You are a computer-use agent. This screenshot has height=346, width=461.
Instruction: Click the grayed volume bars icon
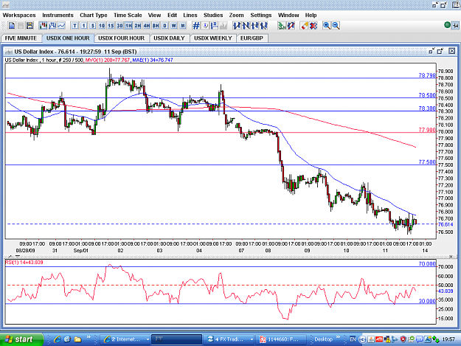coord(223,26)
